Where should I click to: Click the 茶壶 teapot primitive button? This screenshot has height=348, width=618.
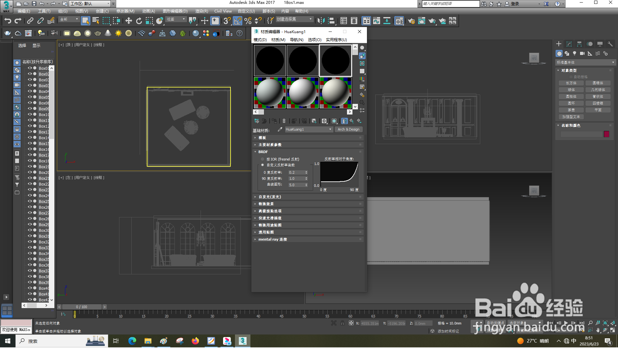tap(571, 110)
